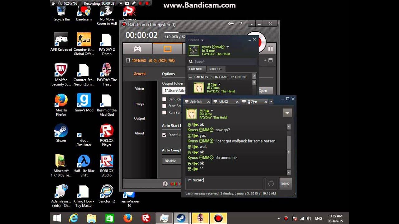Screen dimensions: 399x224
Task: Pause the Bandicam recording
Action: (270, 49)
